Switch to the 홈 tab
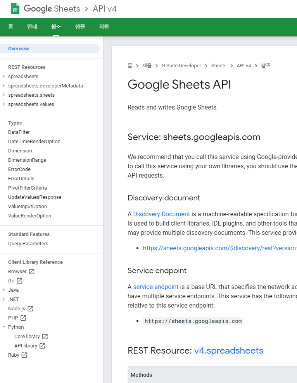The image size is (297, 383). click(10, 27)
